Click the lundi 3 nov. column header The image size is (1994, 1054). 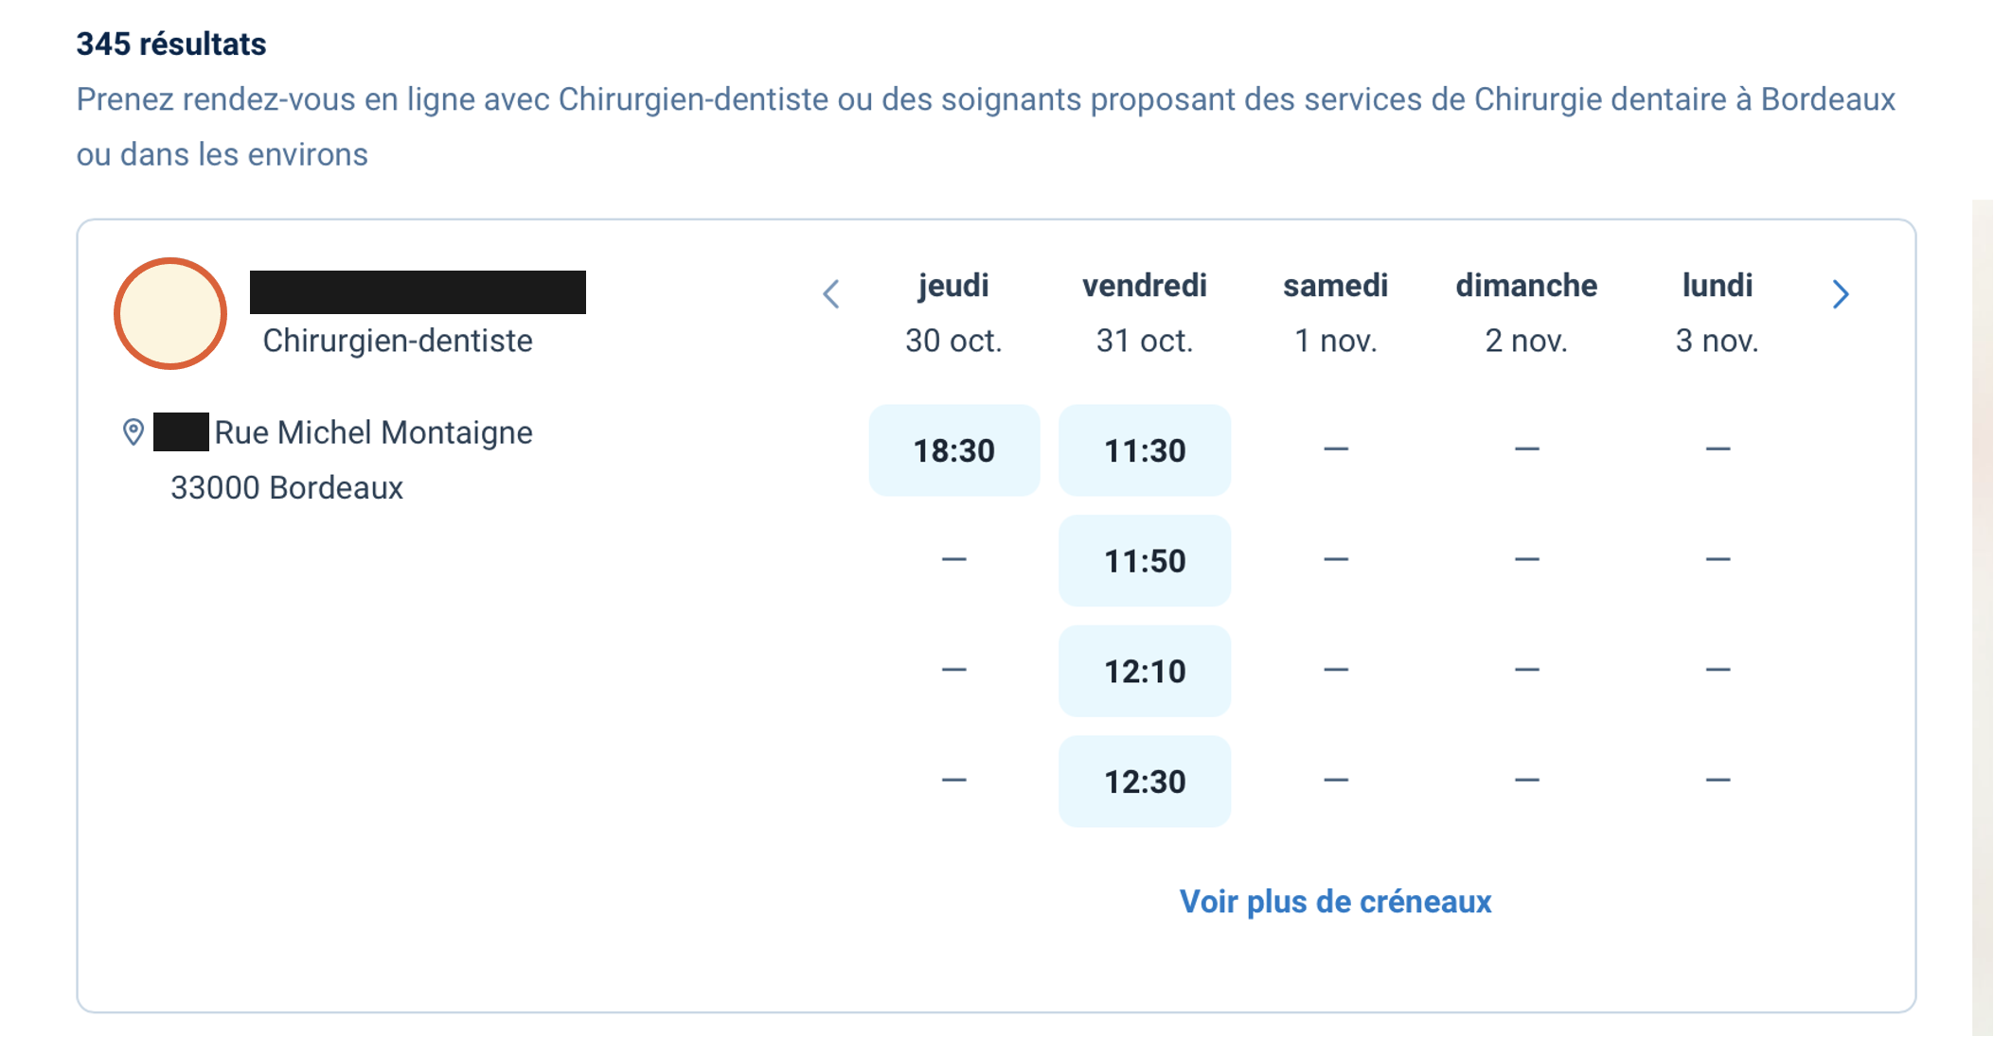pyautogui.click(x=1717, y=312)
